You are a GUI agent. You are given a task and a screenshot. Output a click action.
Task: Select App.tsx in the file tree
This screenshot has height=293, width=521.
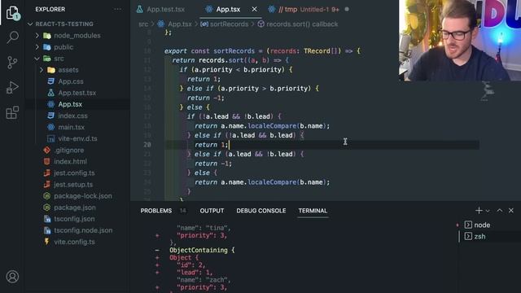pos(70,104)
